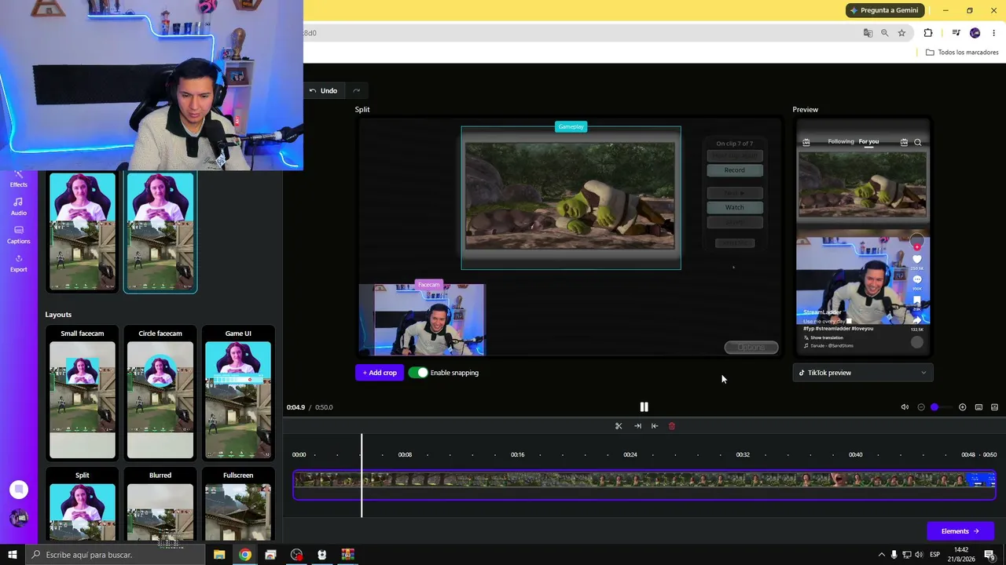Screen dimensions: 1006x565
Task: Click the video clip on the timeline
Action: (x=644, y=485)
